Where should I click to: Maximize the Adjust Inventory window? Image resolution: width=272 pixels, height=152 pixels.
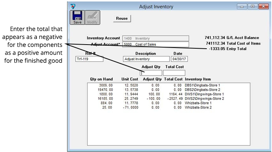[x=252, y=7]
